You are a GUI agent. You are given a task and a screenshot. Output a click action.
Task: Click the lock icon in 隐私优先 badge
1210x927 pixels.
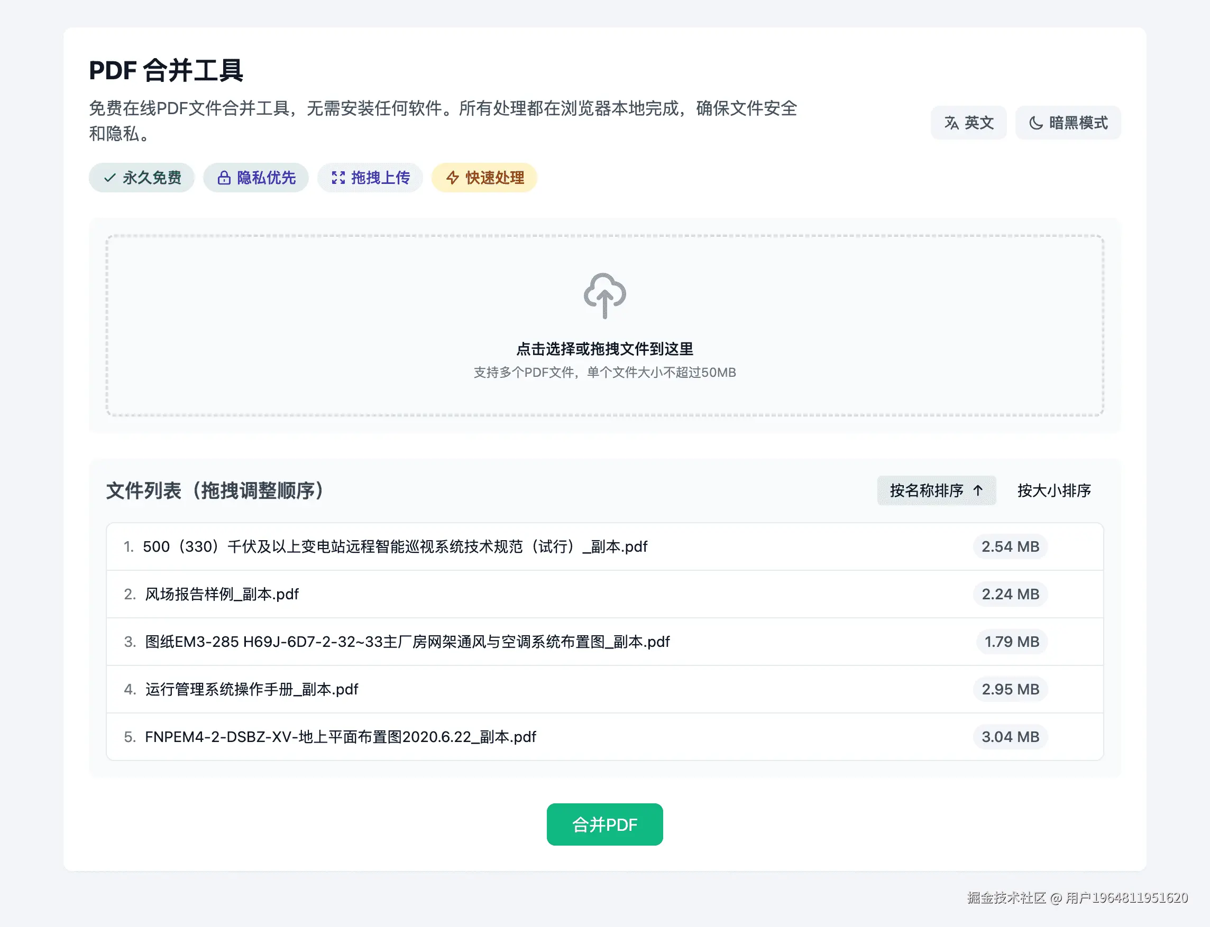[224, 178]
